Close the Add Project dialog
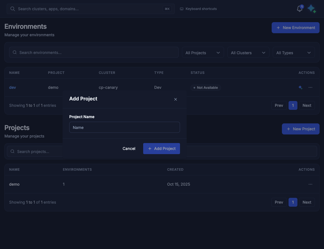 [176, 99]
